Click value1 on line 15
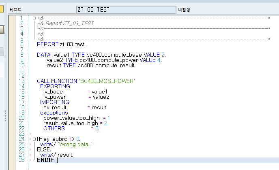The height and width of the screenshot is (170, 279). 99,91
